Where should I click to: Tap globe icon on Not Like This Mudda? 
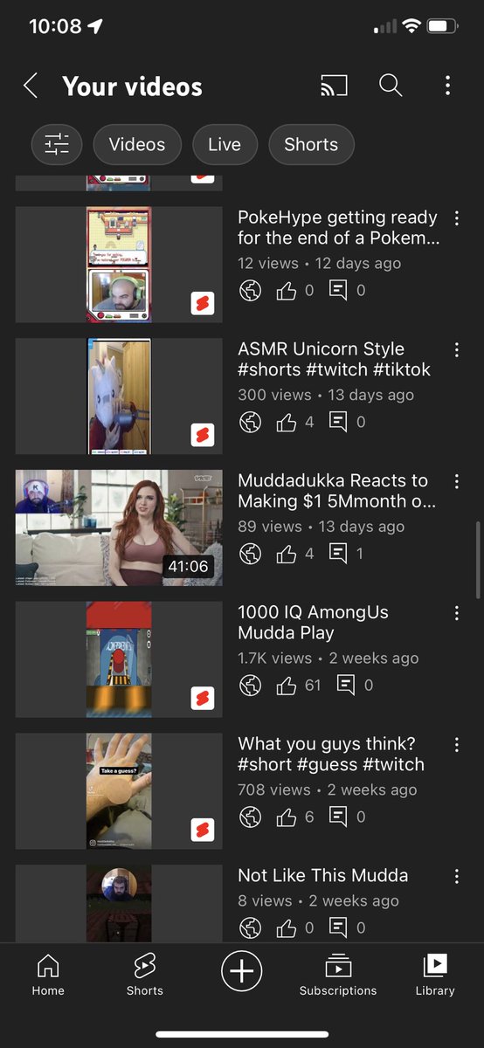251,927
